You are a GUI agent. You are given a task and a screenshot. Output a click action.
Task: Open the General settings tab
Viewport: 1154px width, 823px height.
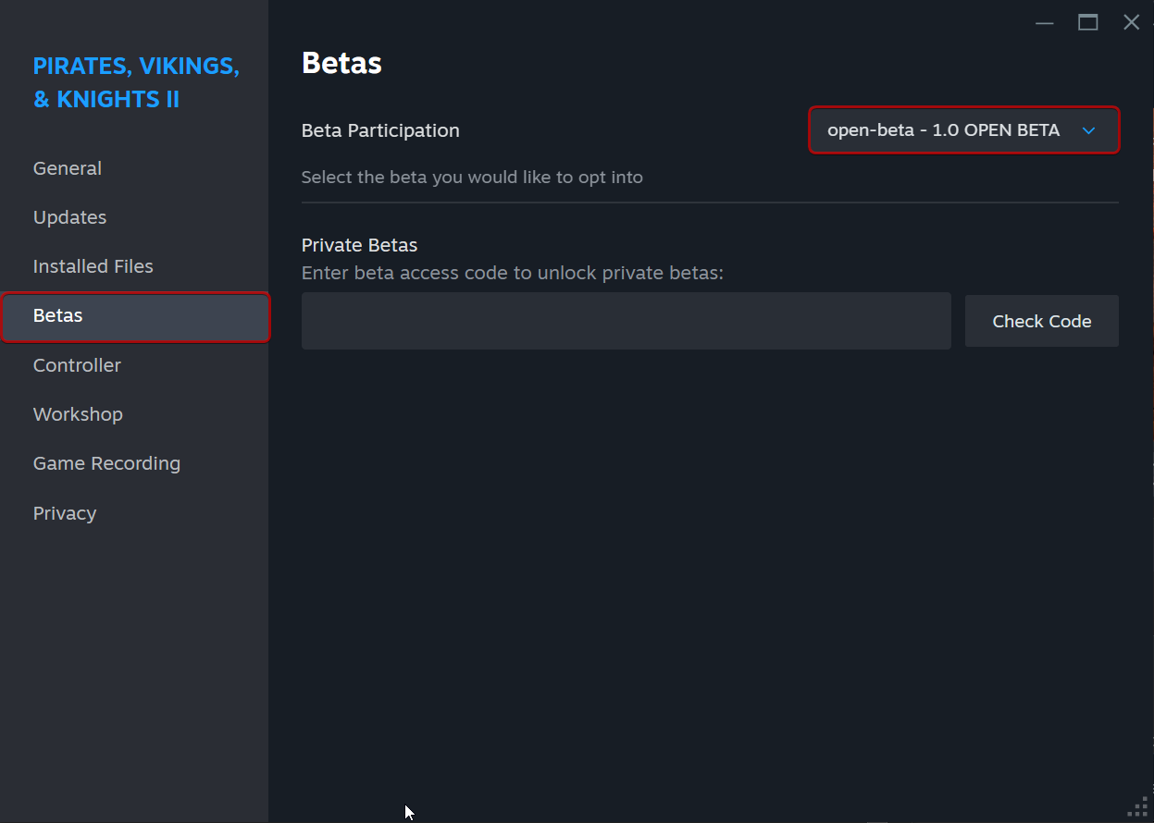click(68, 168)
